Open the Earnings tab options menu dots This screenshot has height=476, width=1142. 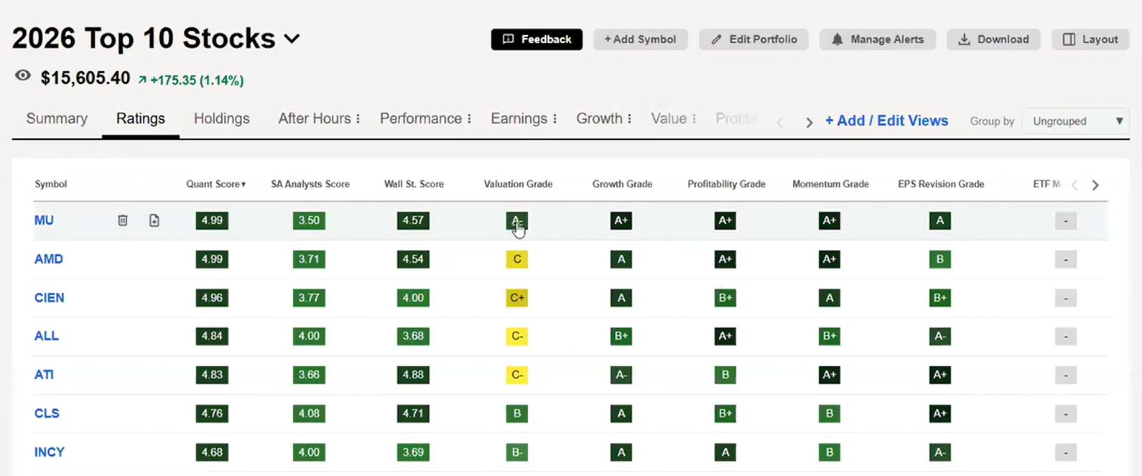pos(554,119)
